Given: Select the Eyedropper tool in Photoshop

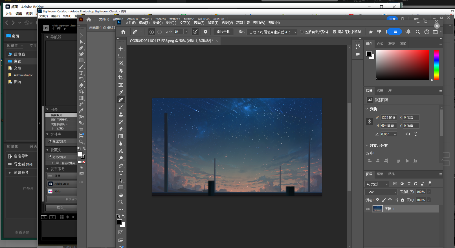Looking at the screenshot, I should [x=121, y=92].
